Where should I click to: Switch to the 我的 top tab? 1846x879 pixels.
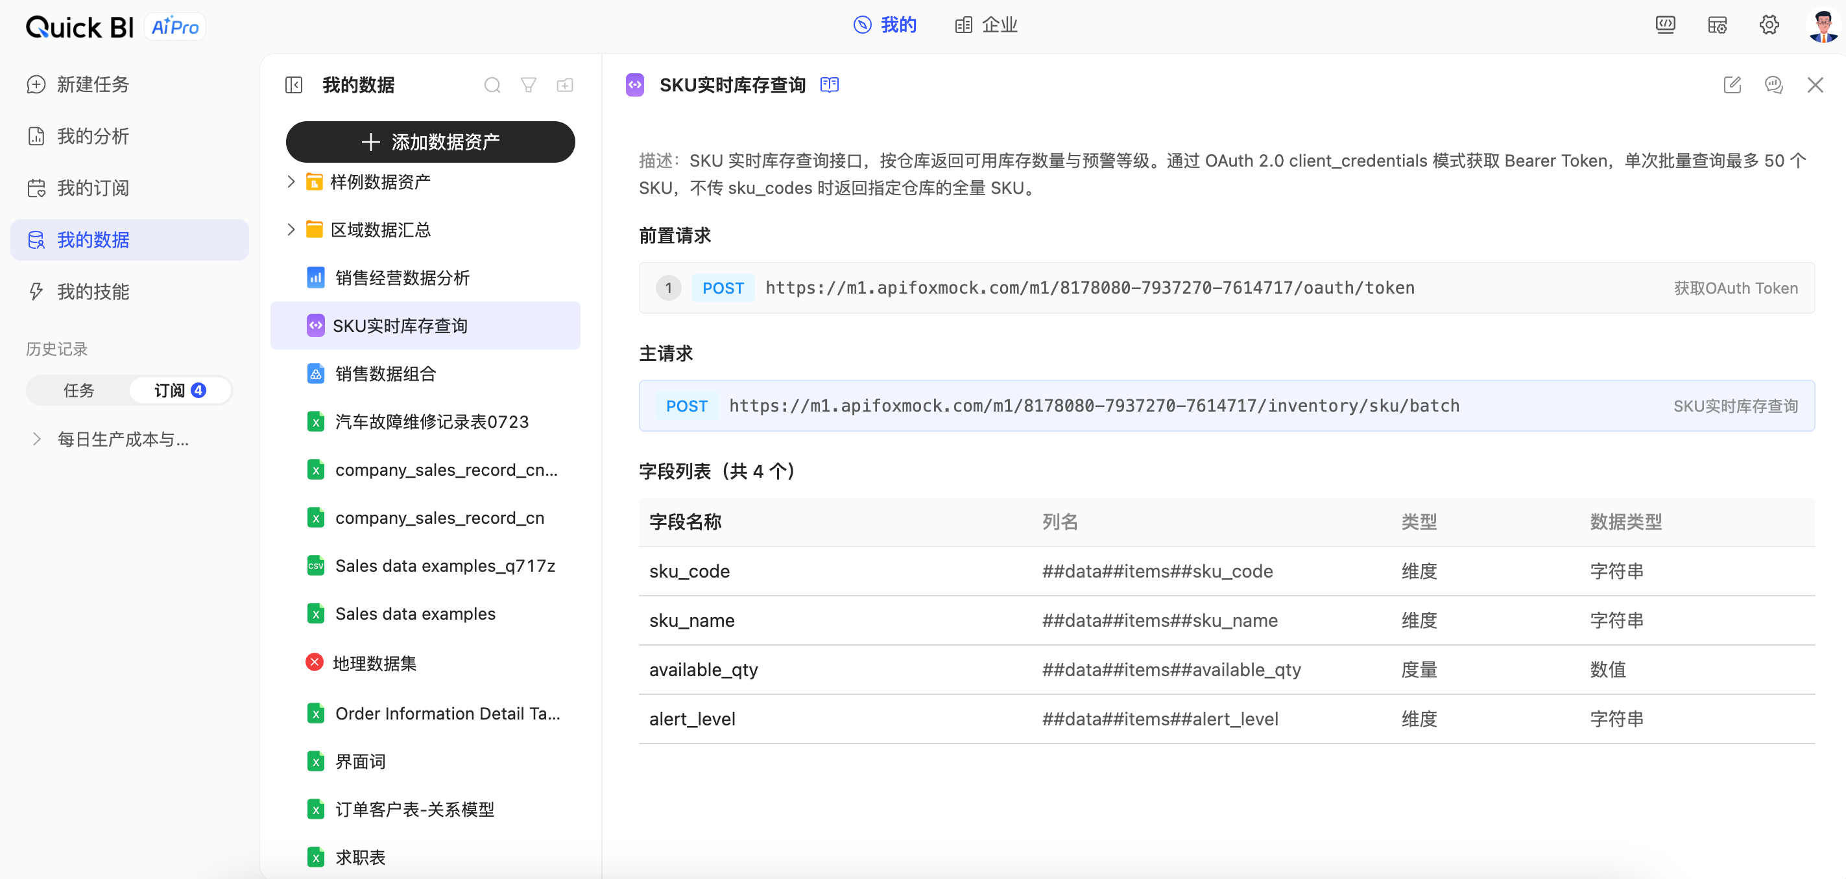click(x=885, y=25)
